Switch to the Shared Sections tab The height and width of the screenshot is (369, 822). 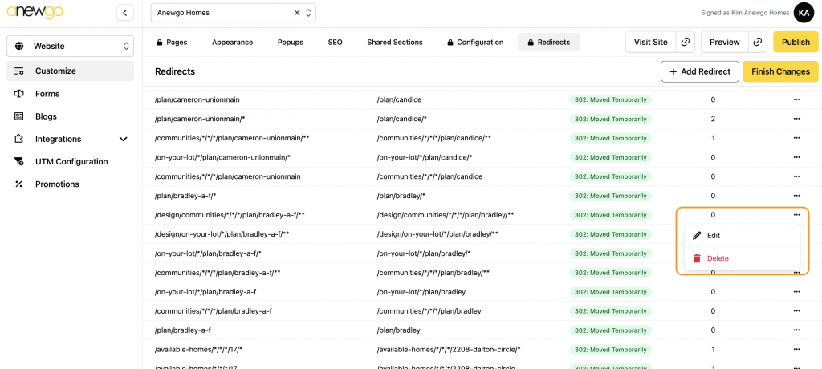[394, 42]
